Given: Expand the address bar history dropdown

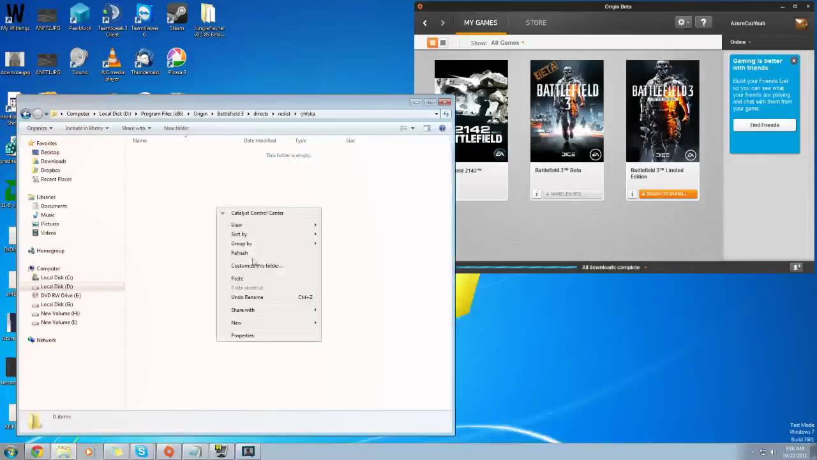Looking at the screenshot, I should (437, 114).
